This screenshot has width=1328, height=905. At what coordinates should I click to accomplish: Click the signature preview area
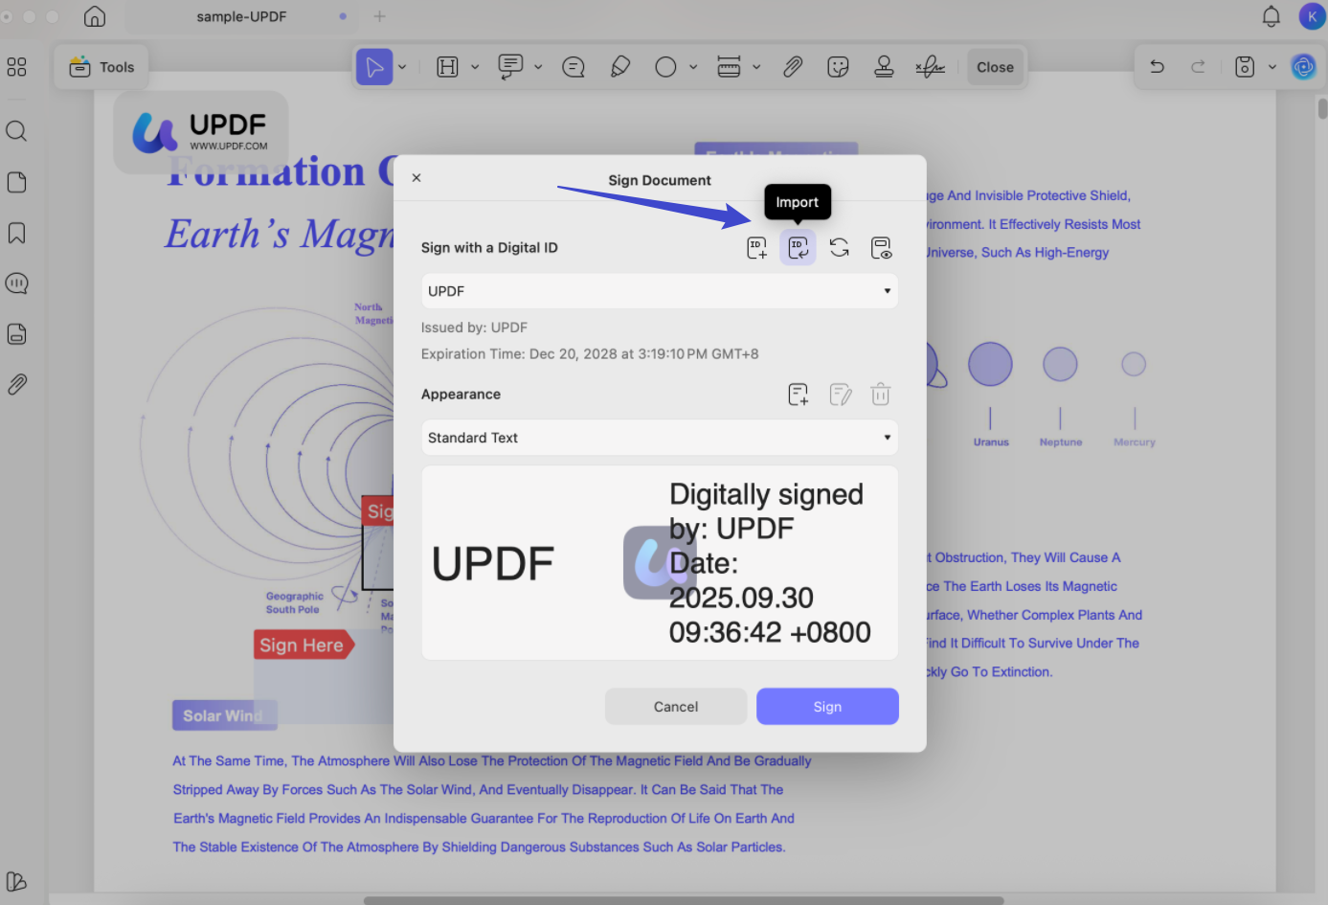click(x=660, y=563)
